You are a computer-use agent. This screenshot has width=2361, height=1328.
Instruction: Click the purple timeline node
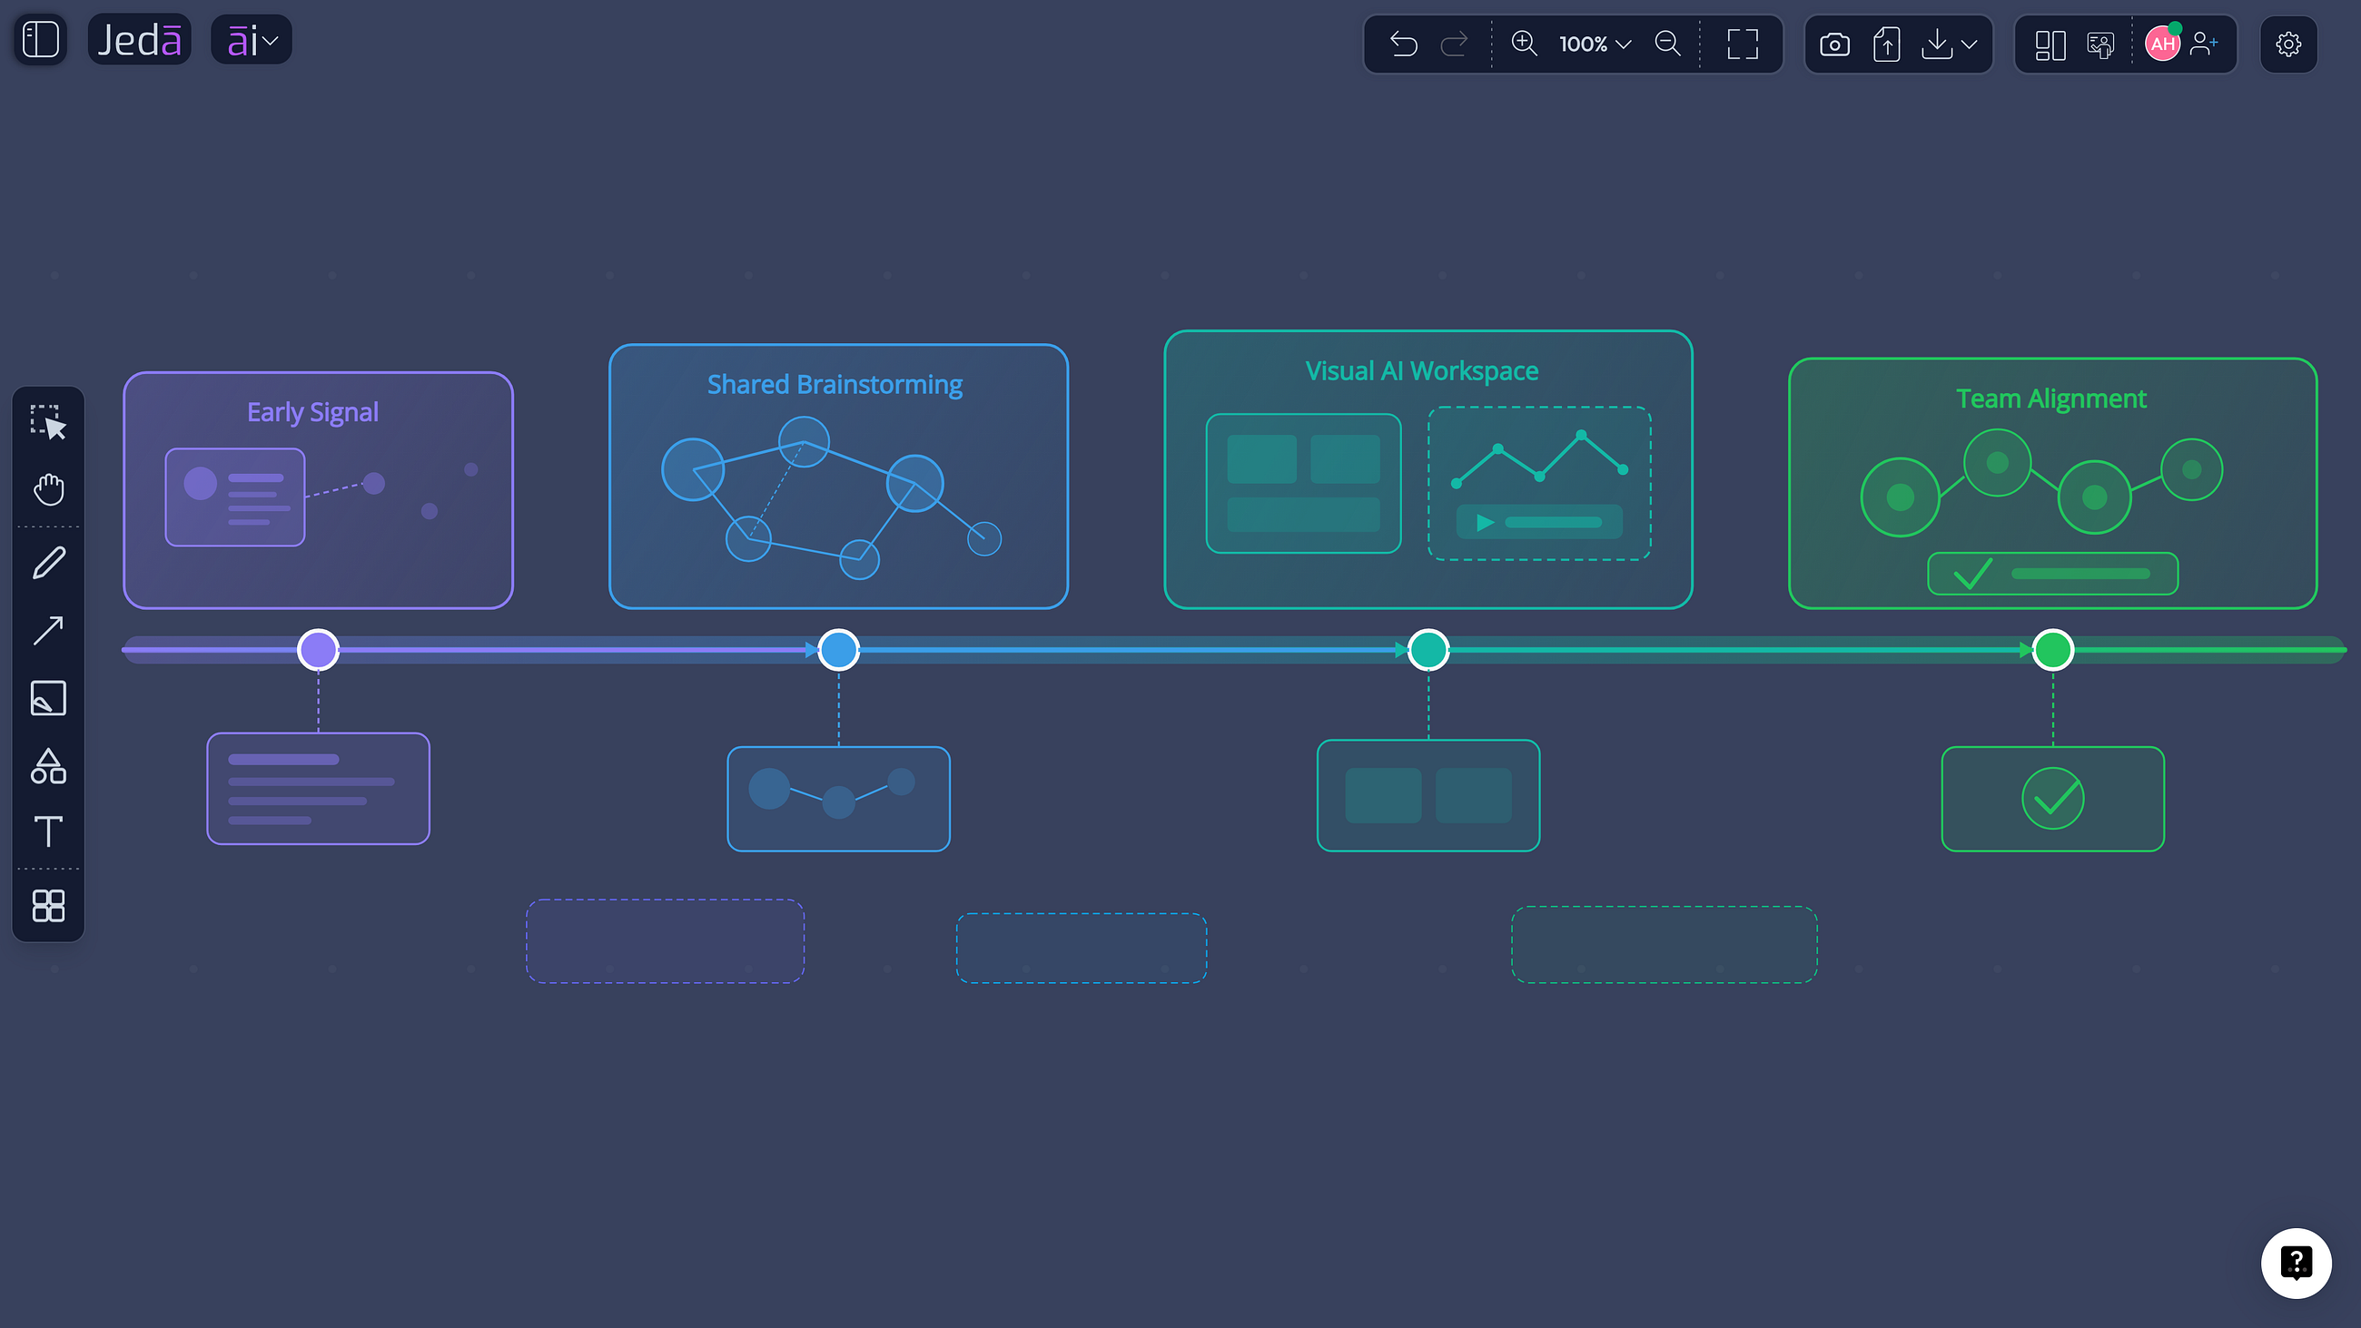(x=318, y=650)
